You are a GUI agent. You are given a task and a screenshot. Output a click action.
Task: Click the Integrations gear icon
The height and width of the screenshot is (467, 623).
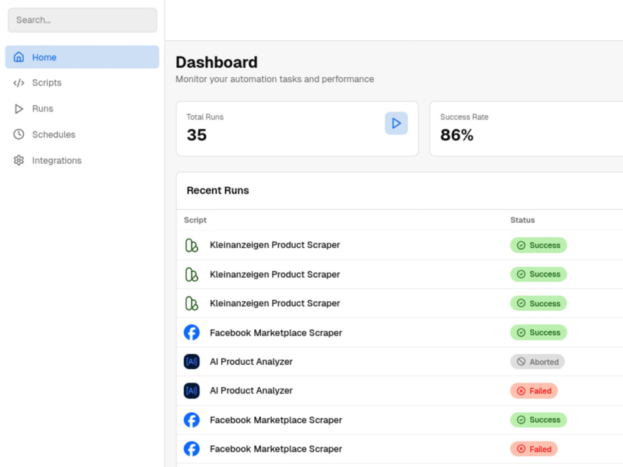(19, 161)
